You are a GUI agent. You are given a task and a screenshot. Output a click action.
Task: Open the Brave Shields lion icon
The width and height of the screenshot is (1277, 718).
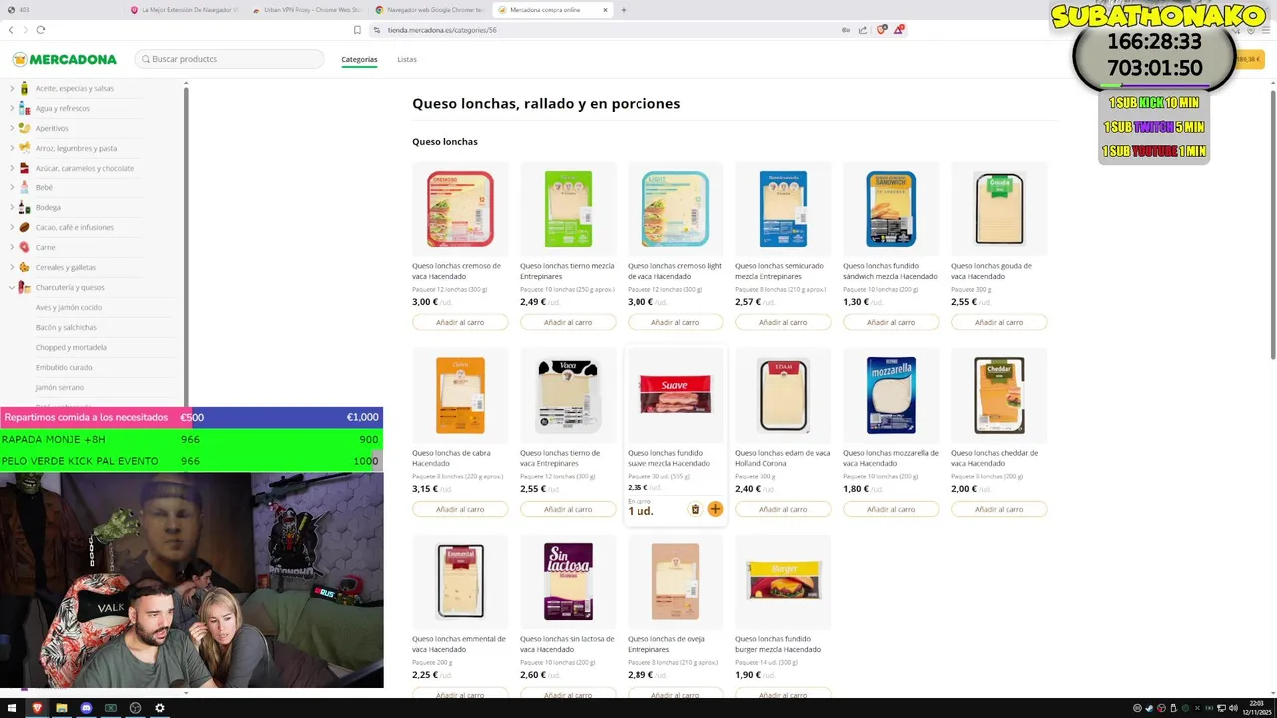[881, 30]
